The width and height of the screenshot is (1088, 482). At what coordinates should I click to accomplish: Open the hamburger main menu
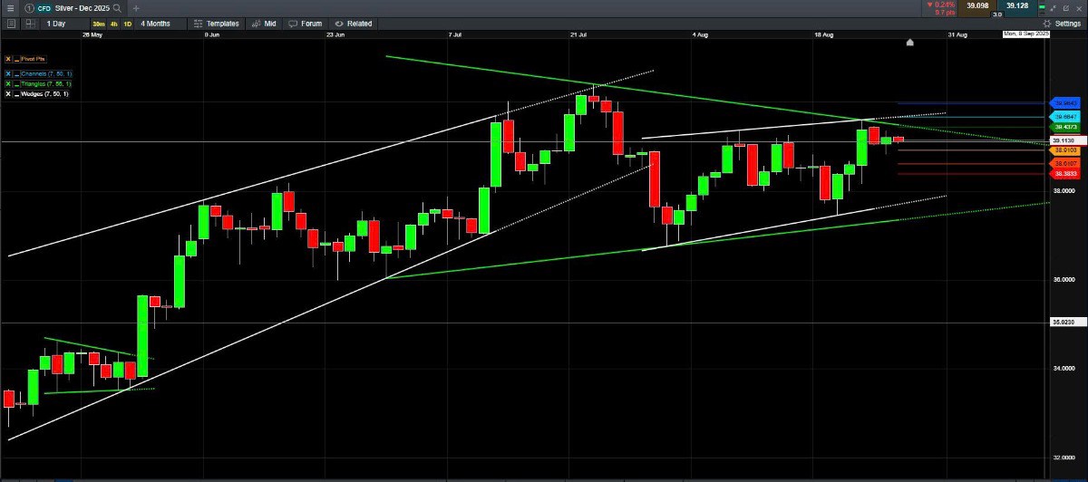pyautogui.click(x=9, y=7)
